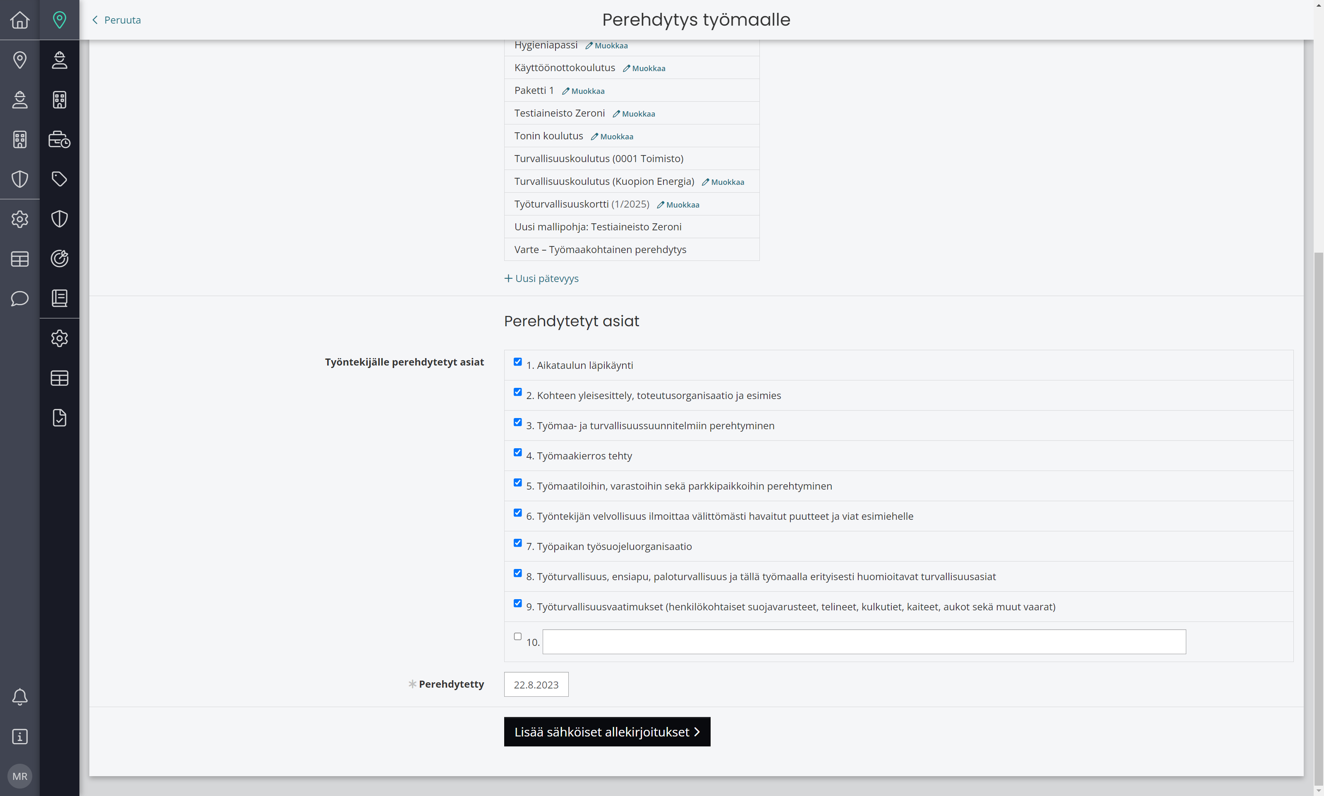Uncheck item 1 Aikataulun läpikäynti
The width and height of the screenshot is (1324, 796).
pyautogui.click(x=518, y=362)
